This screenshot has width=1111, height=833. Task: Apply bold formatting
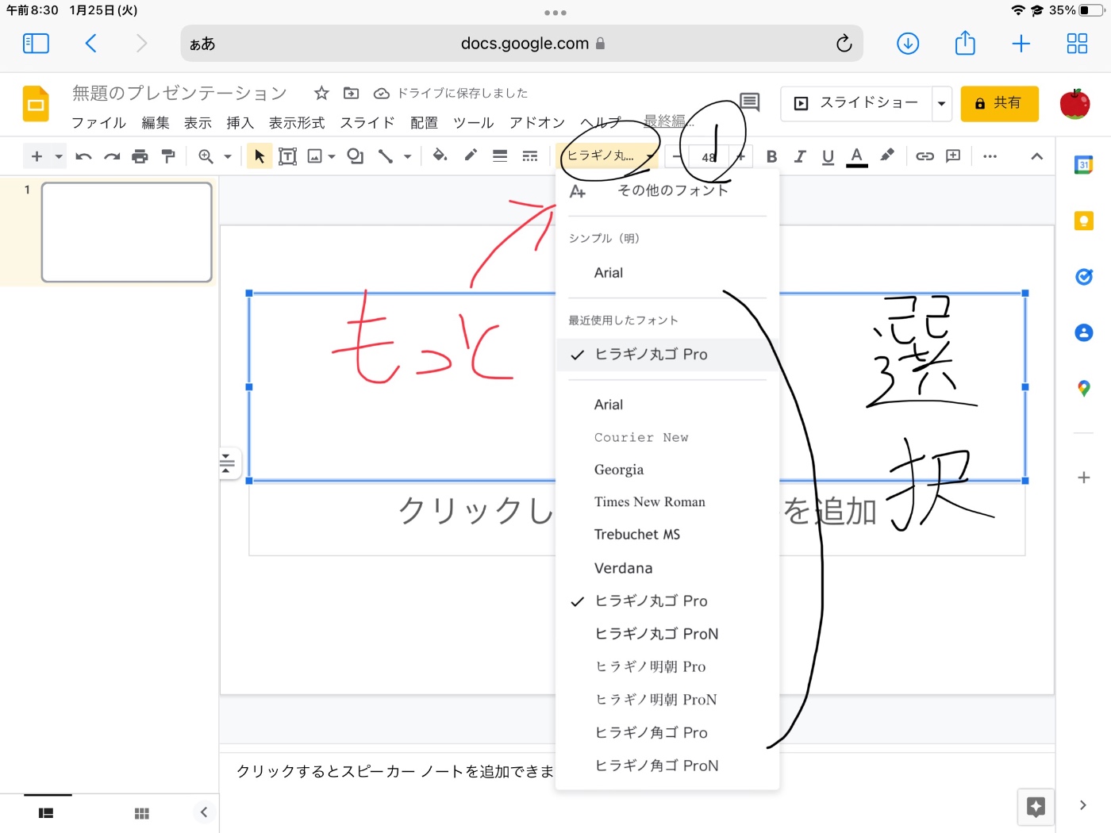771,156
